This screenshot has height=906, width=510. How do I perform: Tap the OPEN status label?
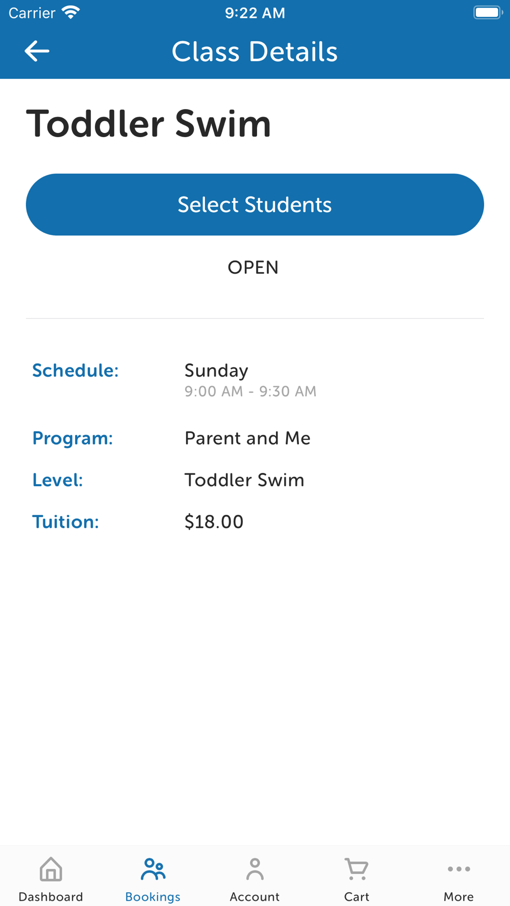point(253,268)
